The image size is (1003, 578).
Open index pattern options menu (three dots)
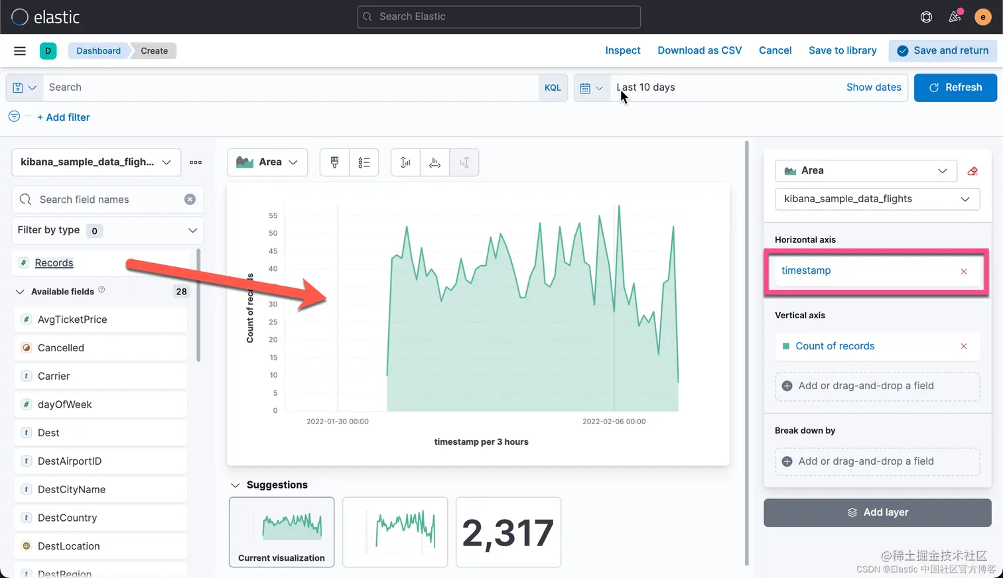click(195, 162)
